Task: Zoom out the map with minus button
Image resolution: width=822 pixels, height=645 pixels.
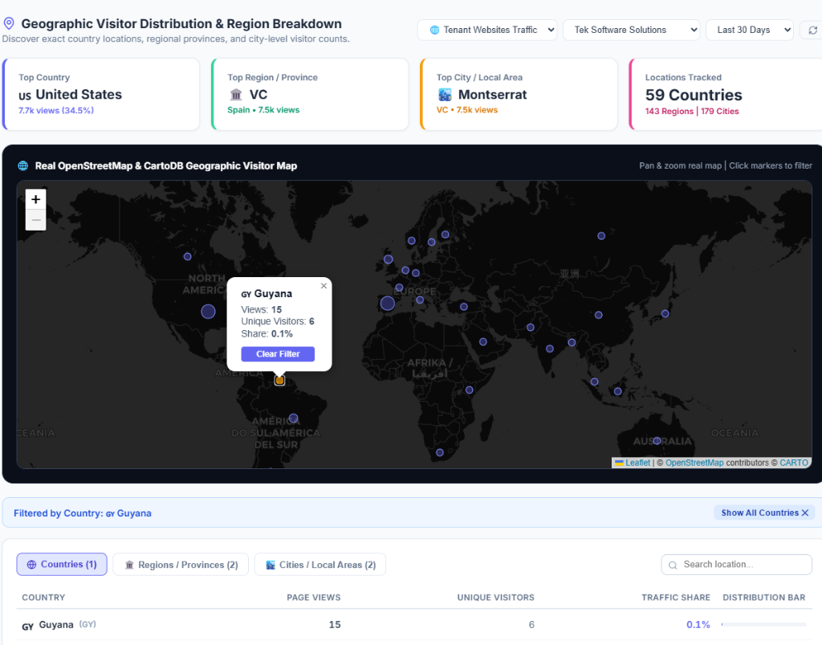Action: [x=35, y=220]
